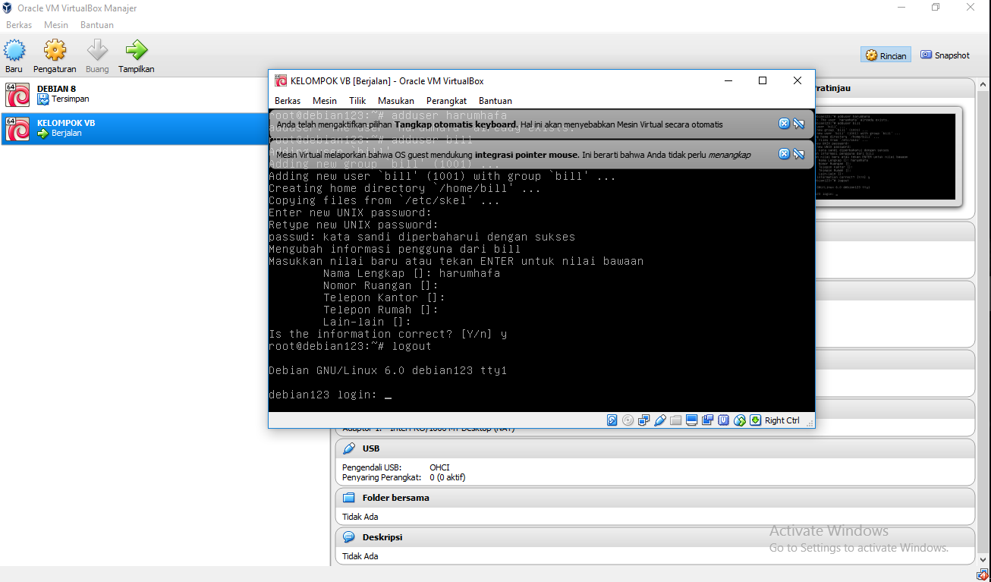The height and width of the screenshot is (582, 991).
Task: Open Mesin menu in VM window
Action: coord(325,101)
